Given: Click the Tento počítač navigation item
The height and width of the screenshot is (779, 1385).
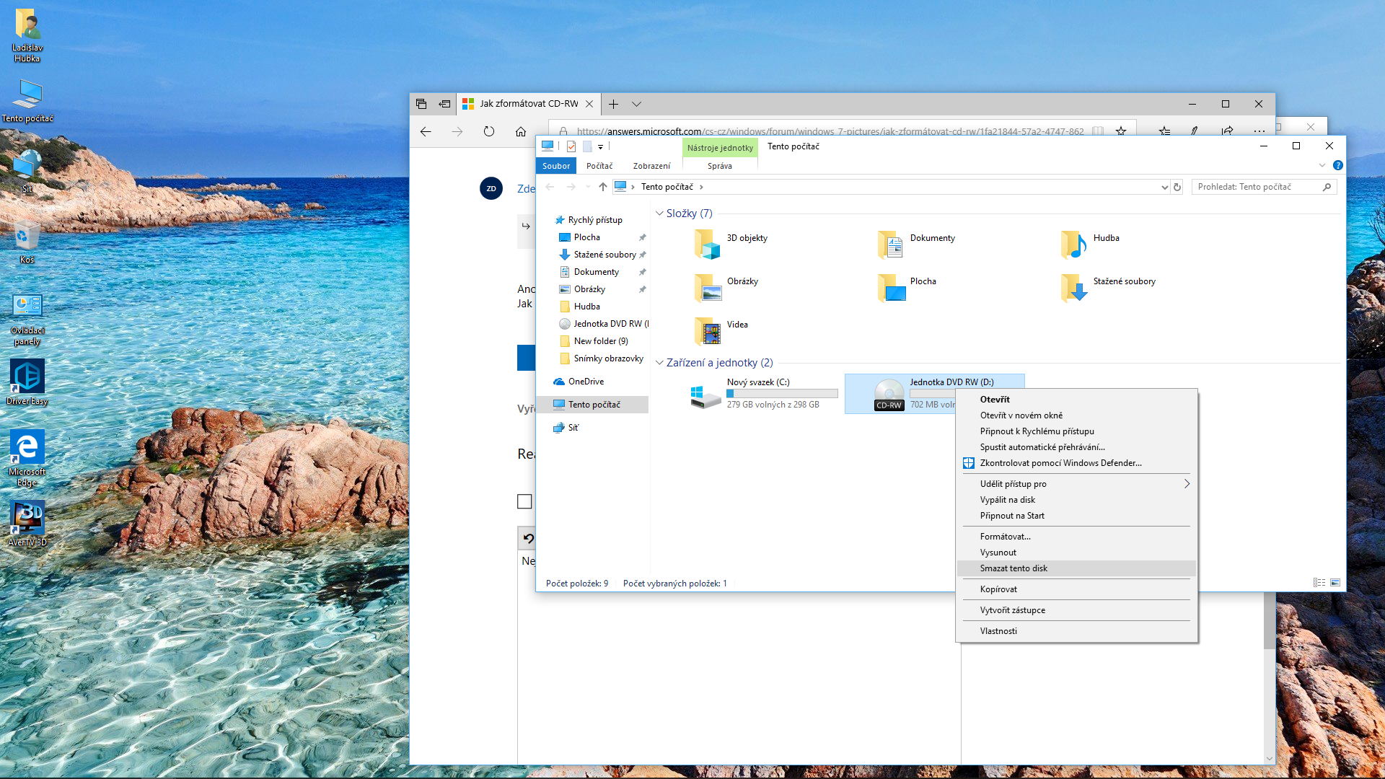Looking at the screenshot, I should coord(594,405).
